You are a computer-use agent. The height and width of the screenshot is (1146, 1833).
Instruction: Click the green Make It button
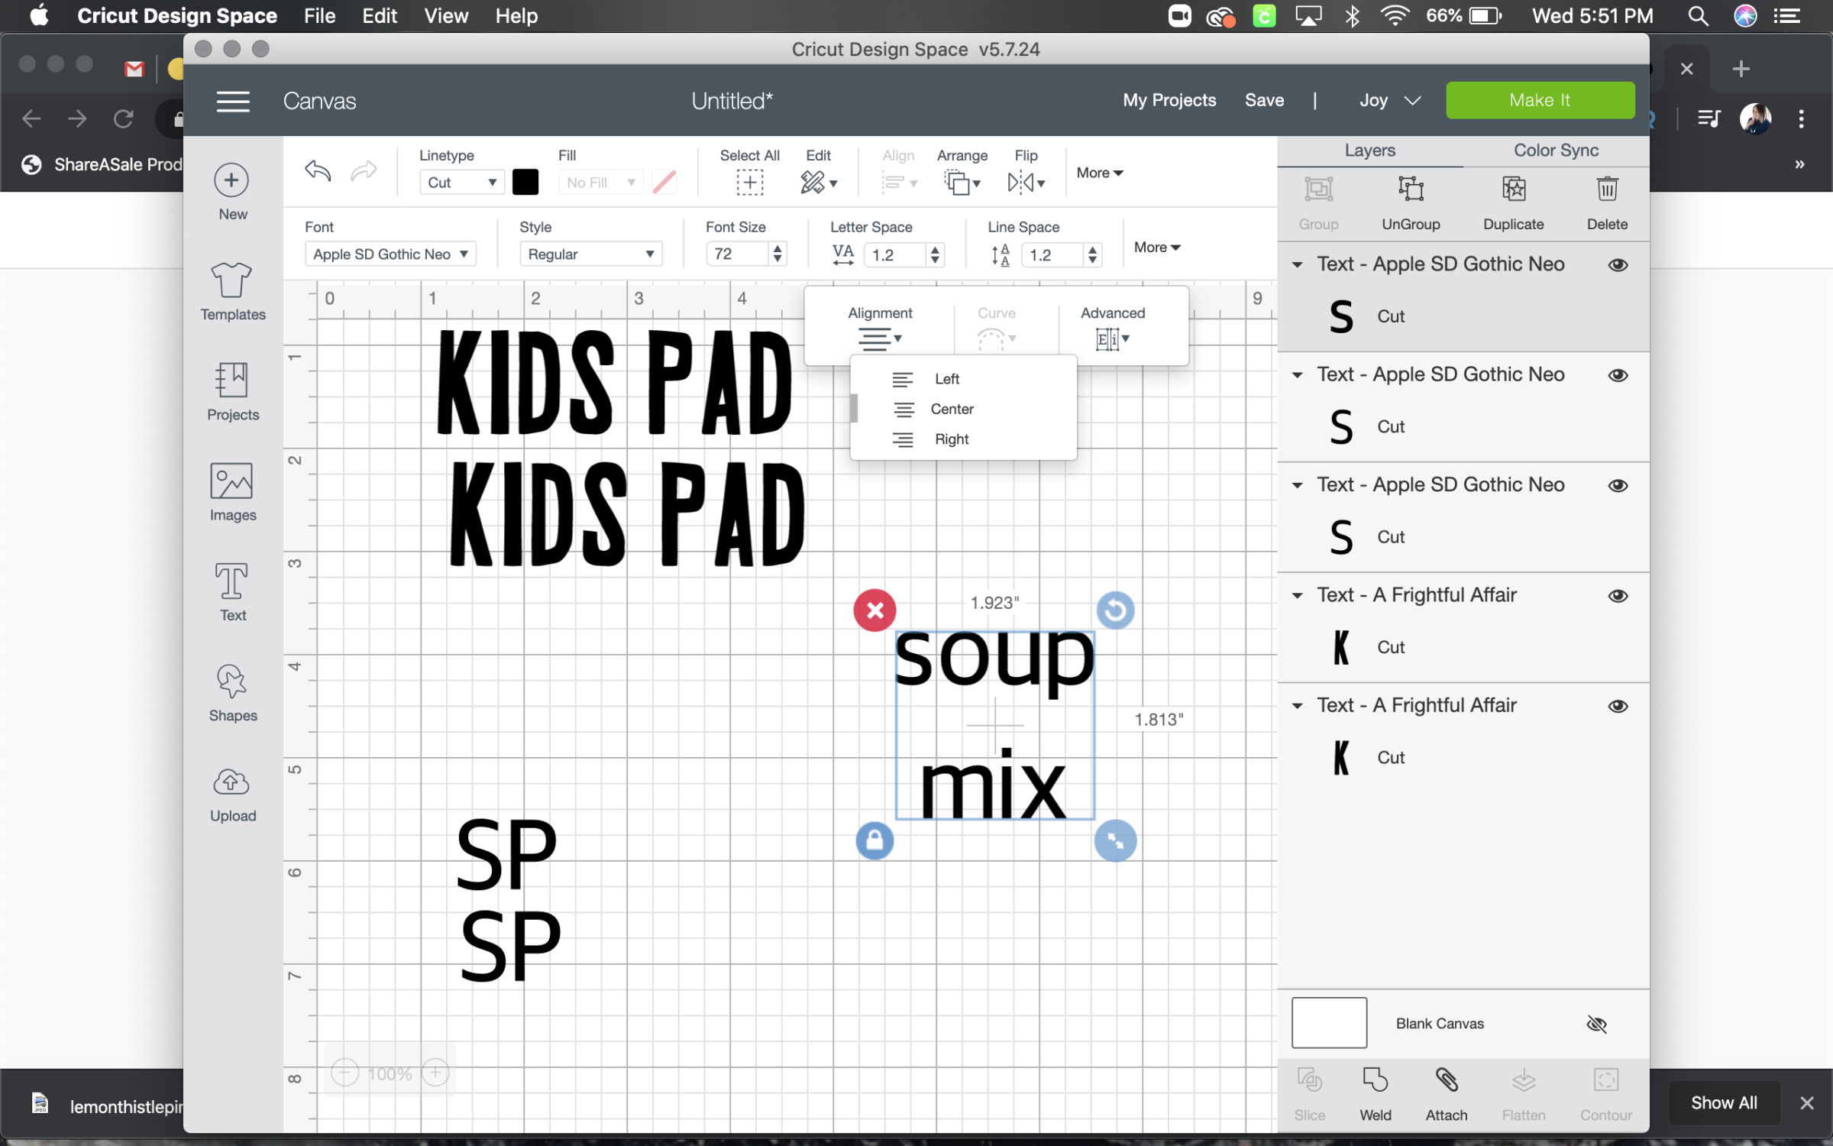click(1540, 100)
